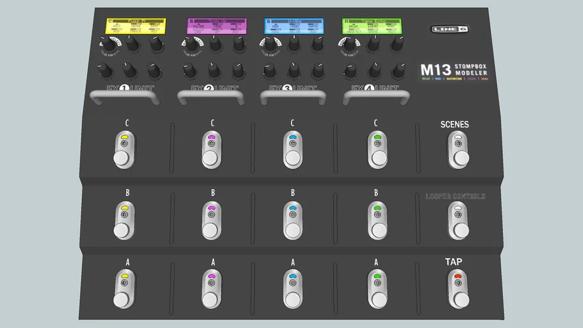
Task: Click FX 2 Unit bottom-row right knob
Action: click(x=238, y=70)
